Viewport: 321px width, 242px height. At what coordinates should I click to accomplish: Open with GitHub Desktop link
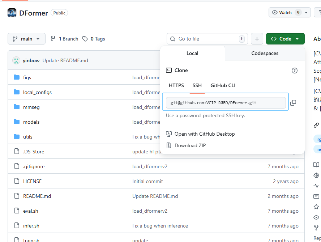pyautogui.click(x=205, y=134)
